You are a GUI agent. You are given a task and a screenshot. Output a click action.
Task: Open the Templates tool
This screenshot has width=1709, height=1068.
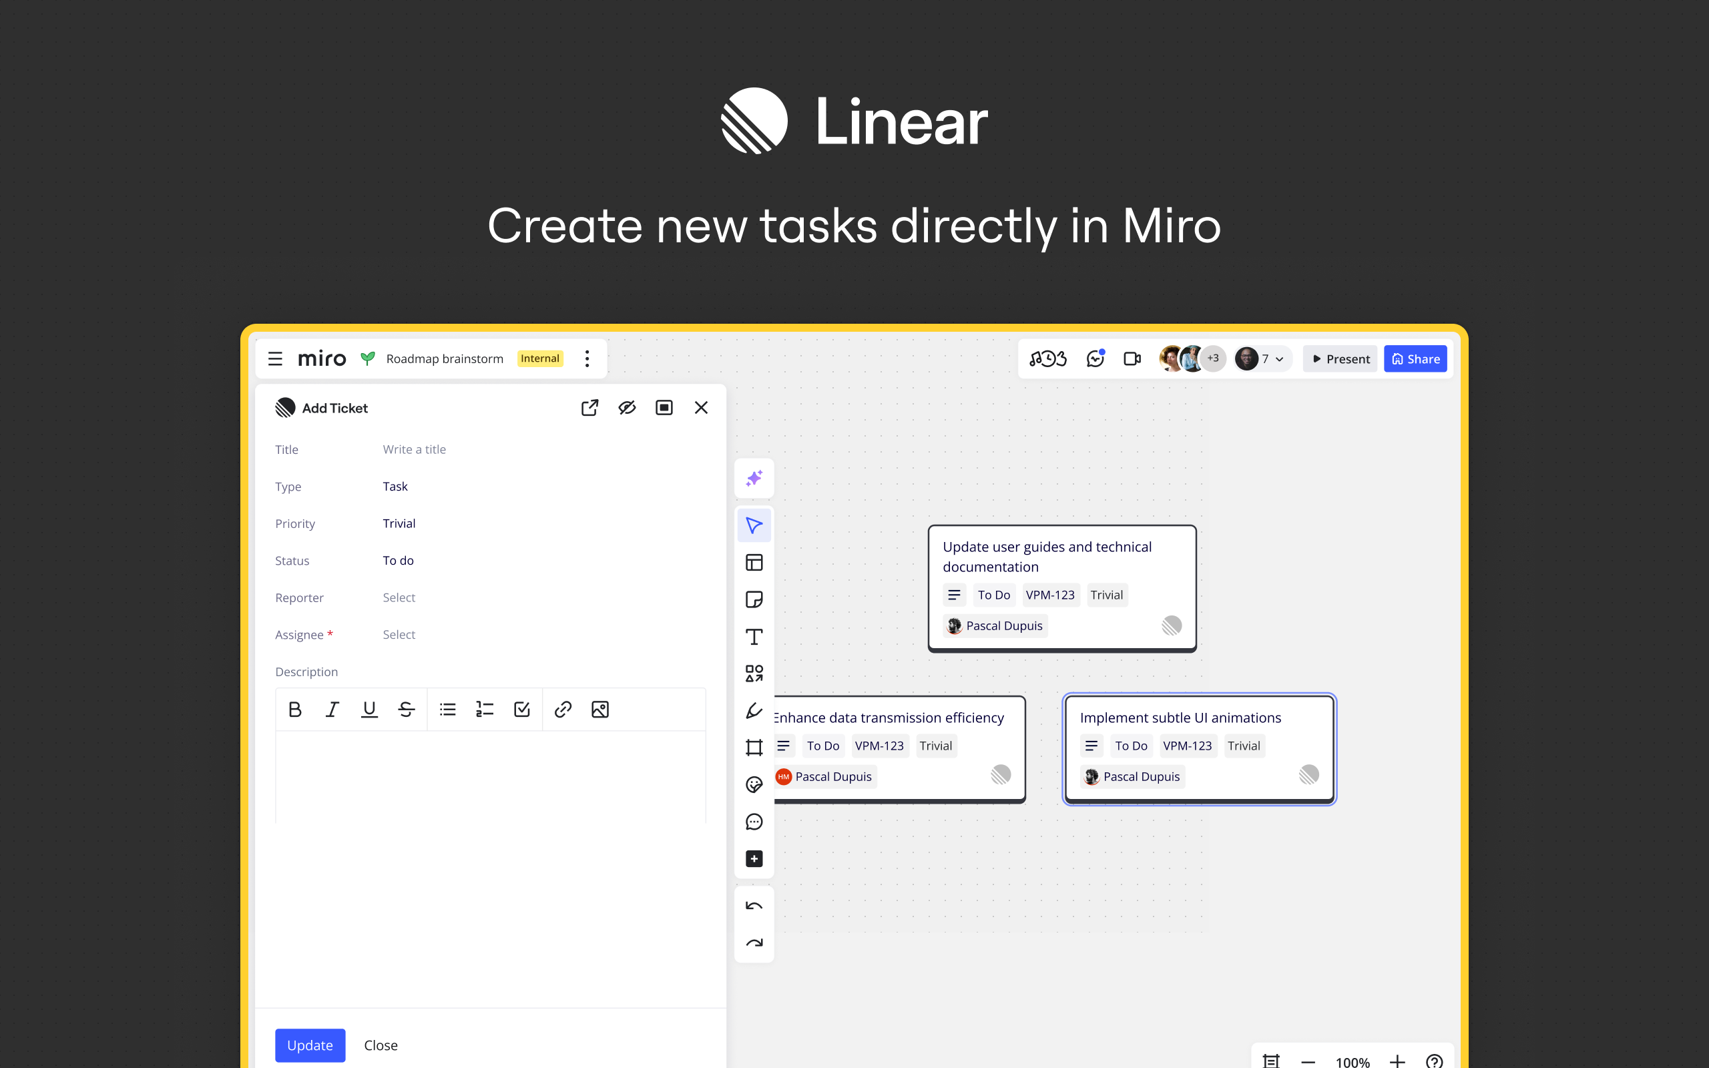pyautogui.click(x=754, y=563)
